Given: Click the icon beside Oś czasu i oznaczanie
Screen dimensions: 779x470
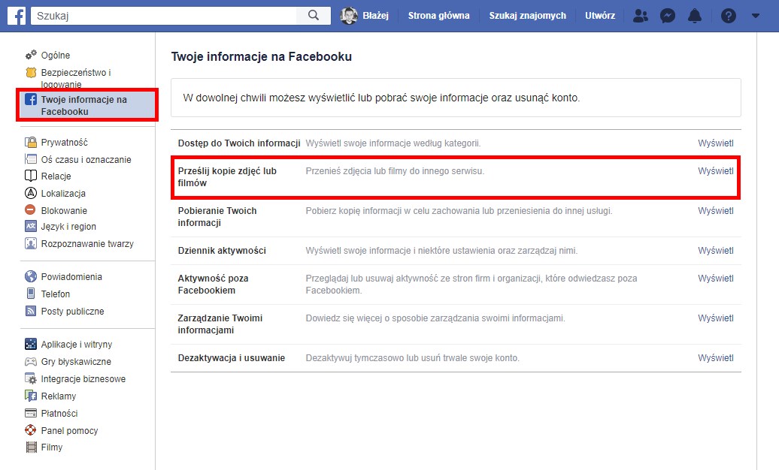Looking at the screenshot, I should [31, 159].
